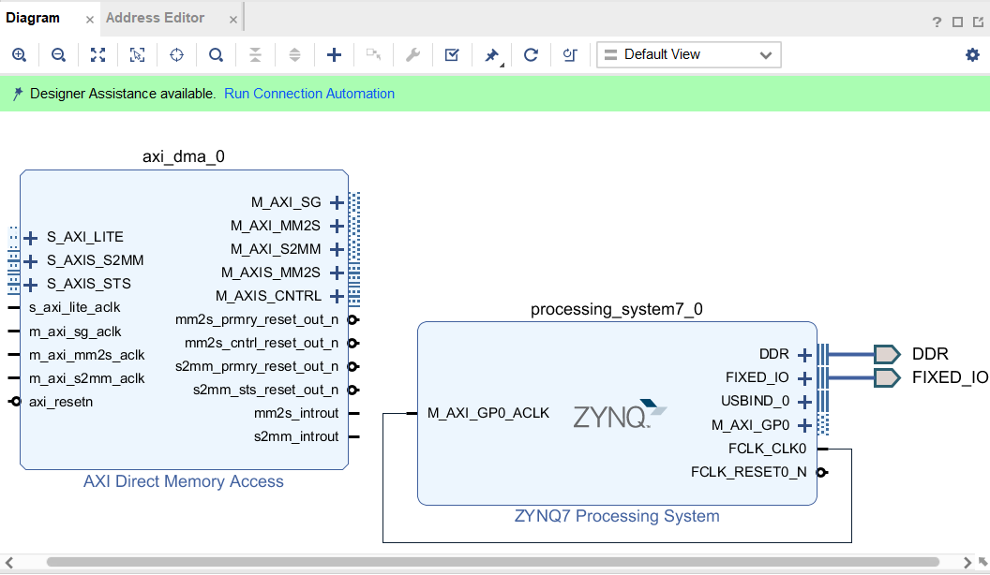This screenshot has height=575, width=990.
Task: Select the Zoom Out tool
Action: [58, 54]
